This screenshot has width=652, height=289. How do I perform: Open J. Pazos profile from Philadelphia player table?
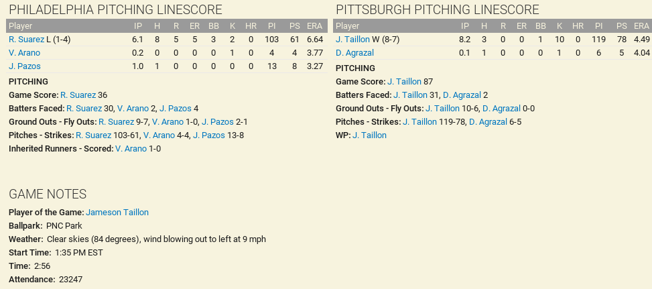pos(25,66)
